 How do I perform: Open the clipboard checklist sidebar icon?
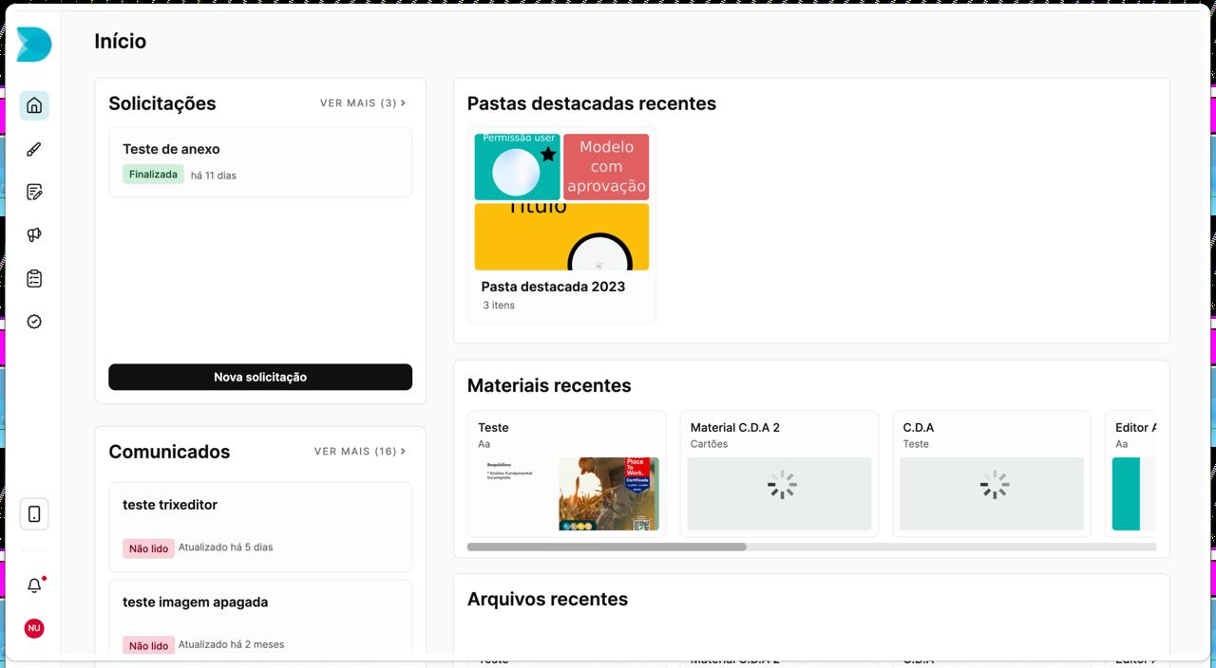[x=34, y=279]
